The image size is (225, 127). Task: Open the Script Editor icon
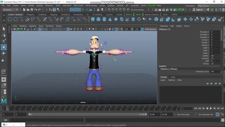pyautogui.click(x=223, y=120)
